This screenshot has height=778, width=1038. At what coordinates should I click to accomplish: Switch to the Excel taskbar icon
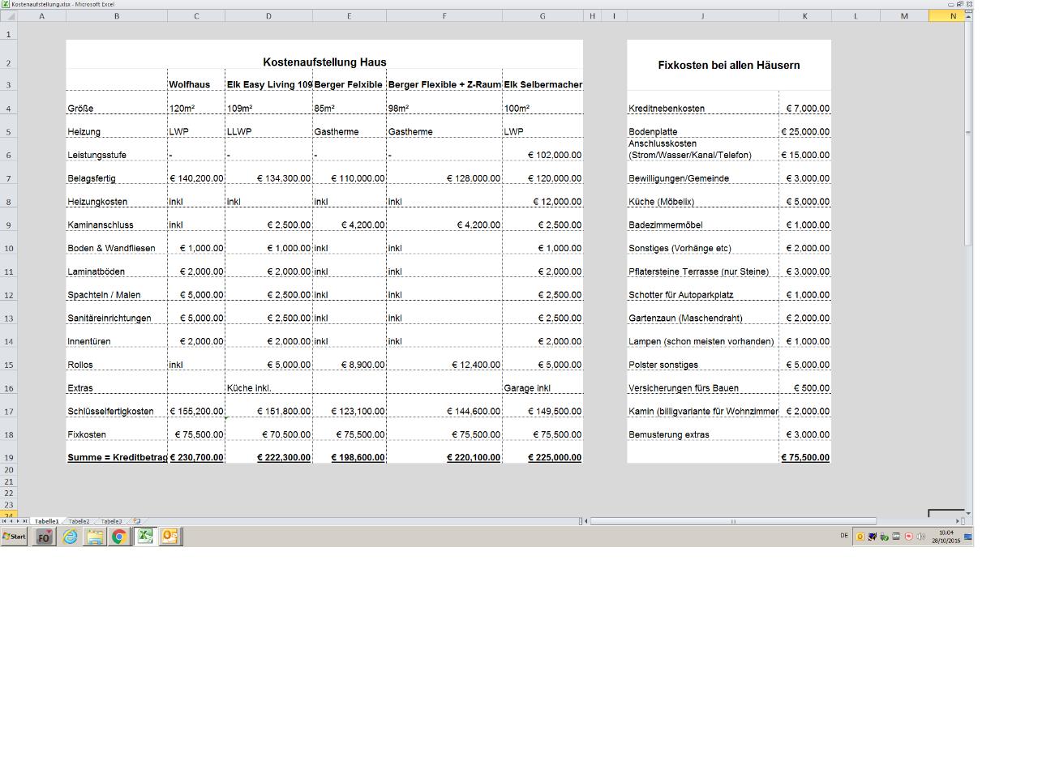pos(144,536)
